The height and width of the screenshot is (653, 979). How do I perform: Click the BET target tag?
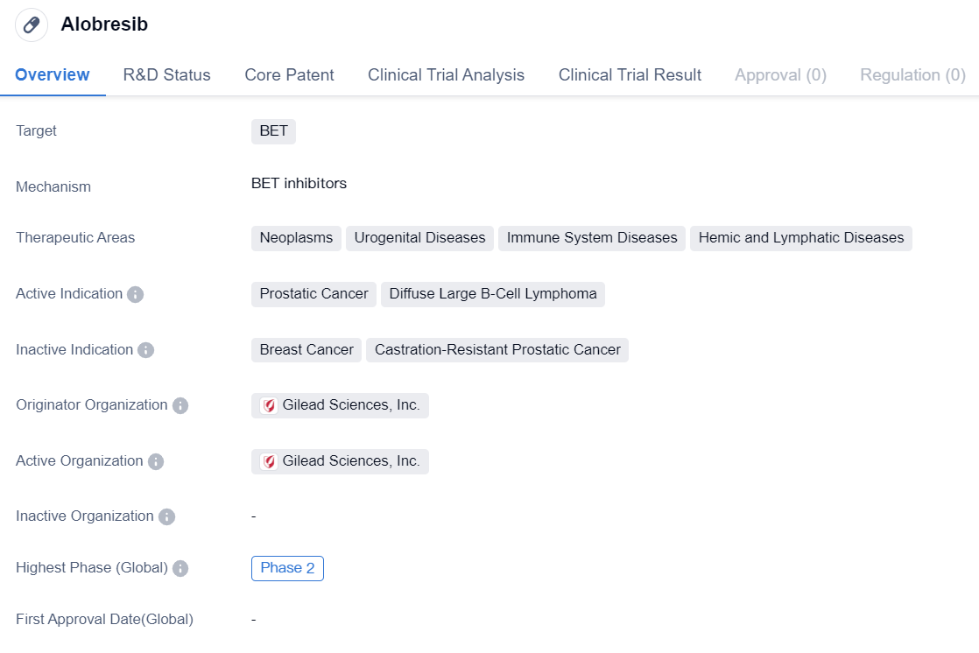(273, 132)
